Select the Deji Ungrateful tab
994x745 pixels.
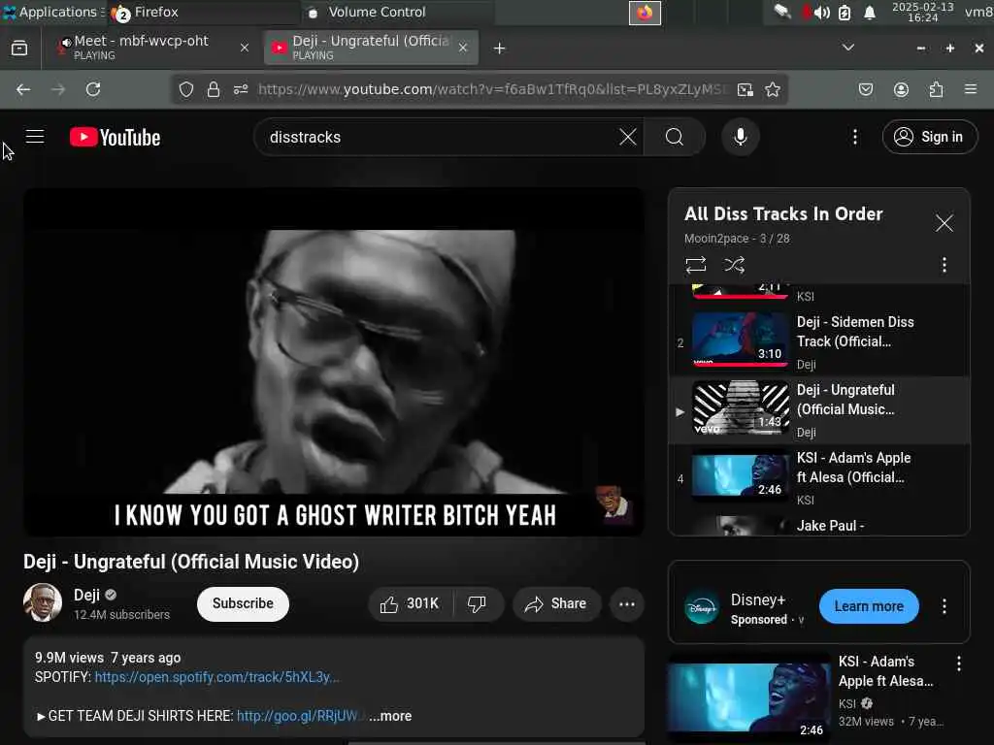coord(370,48)
